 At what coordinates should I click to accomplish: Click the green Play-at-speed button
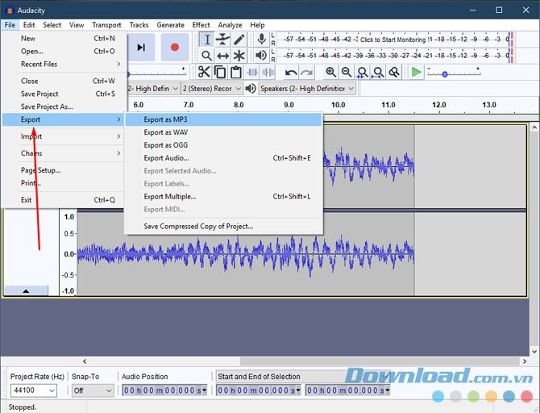point(417,72)
